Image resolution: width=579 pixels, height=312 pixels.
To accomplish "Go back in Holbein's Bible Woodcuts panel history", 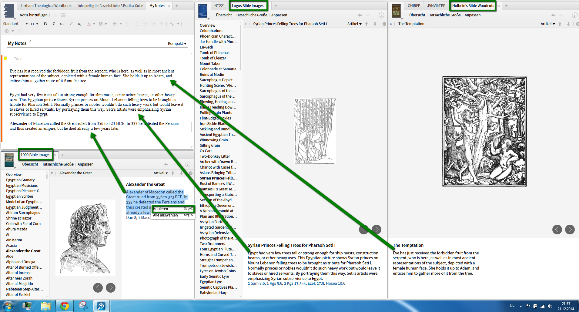I will pyautogui.click(x=553, y=15).
